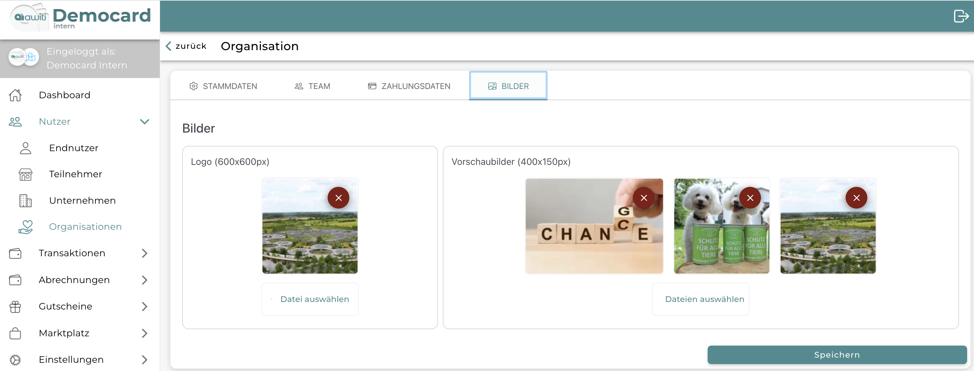Image resolution: width=974 pixels, height=371 pixels.
Task: Collapse the Nutzer menu chevron
Action: 145,122
